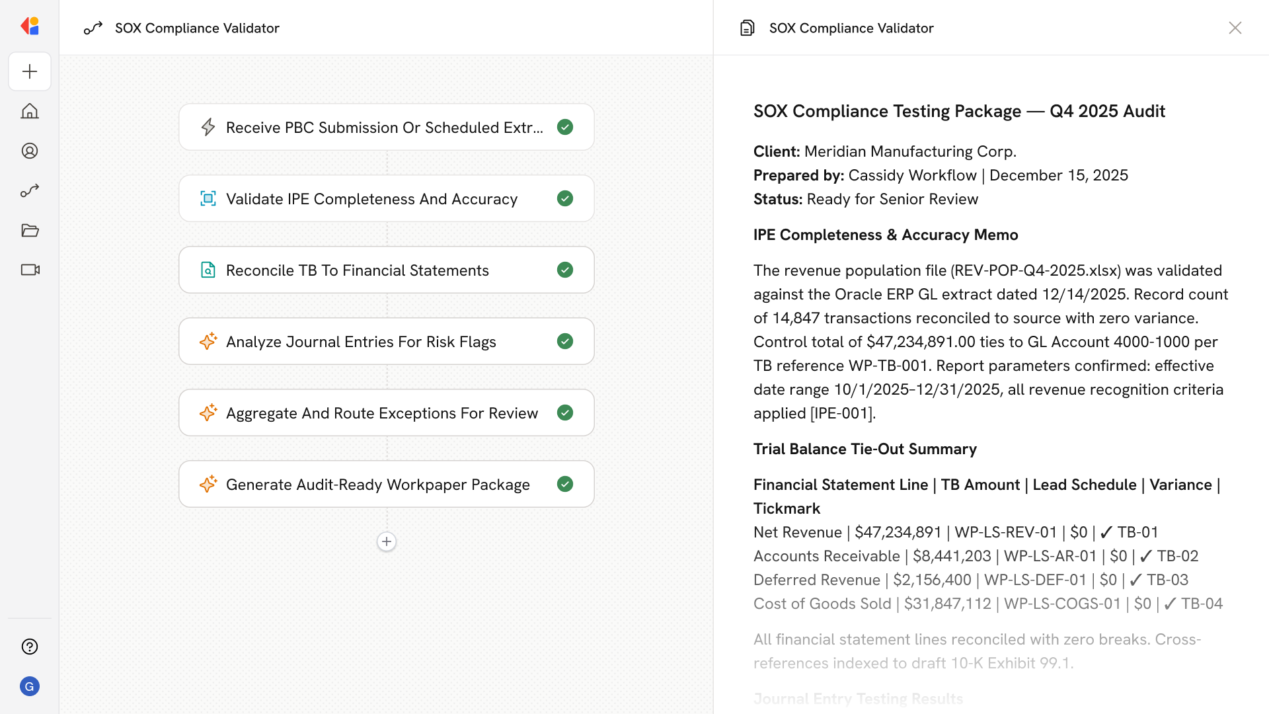Open the Home icon in sidebar
The height and width of the screenshot is (714, 1269).
(x=30, y=111)
